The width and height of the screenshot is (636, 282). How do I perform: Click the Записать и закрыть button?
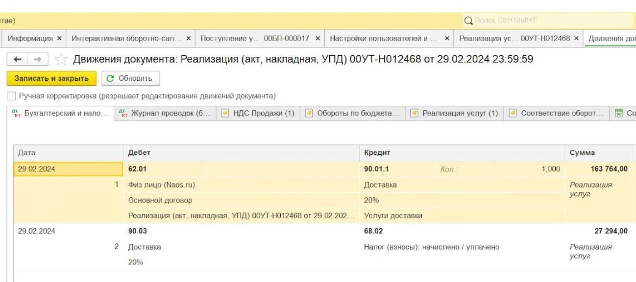(51, 78)
